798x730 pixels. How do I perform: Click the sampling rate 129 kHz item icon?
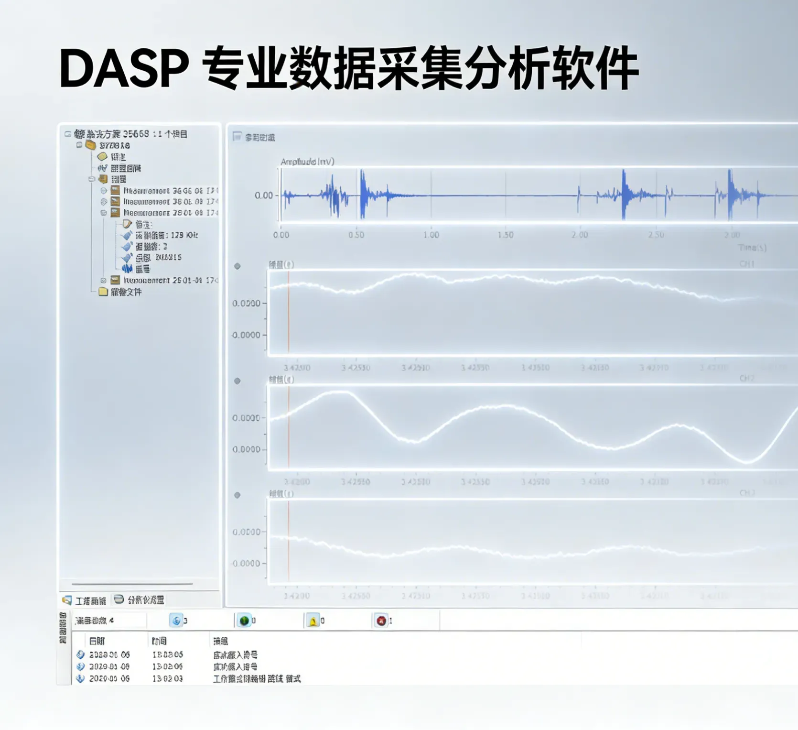(x=127, y=235)
